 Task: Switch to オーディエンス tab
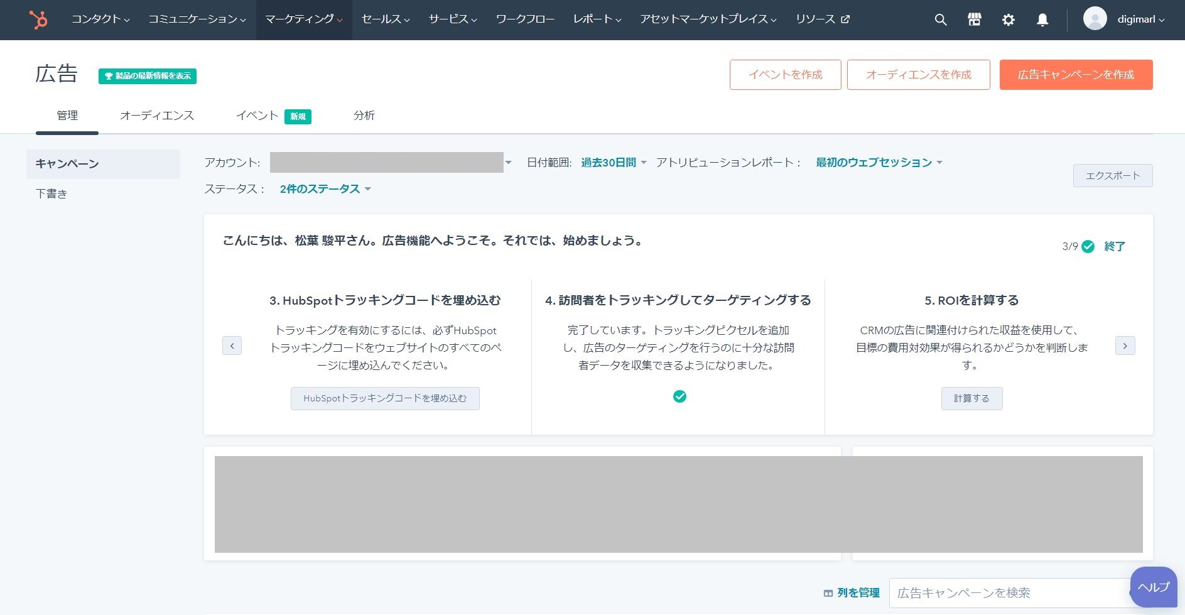coord(157,116)
